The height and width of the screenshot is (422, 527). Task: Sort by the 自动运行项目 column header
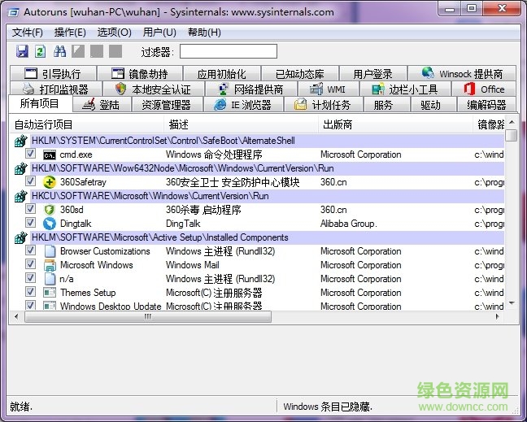87,124
